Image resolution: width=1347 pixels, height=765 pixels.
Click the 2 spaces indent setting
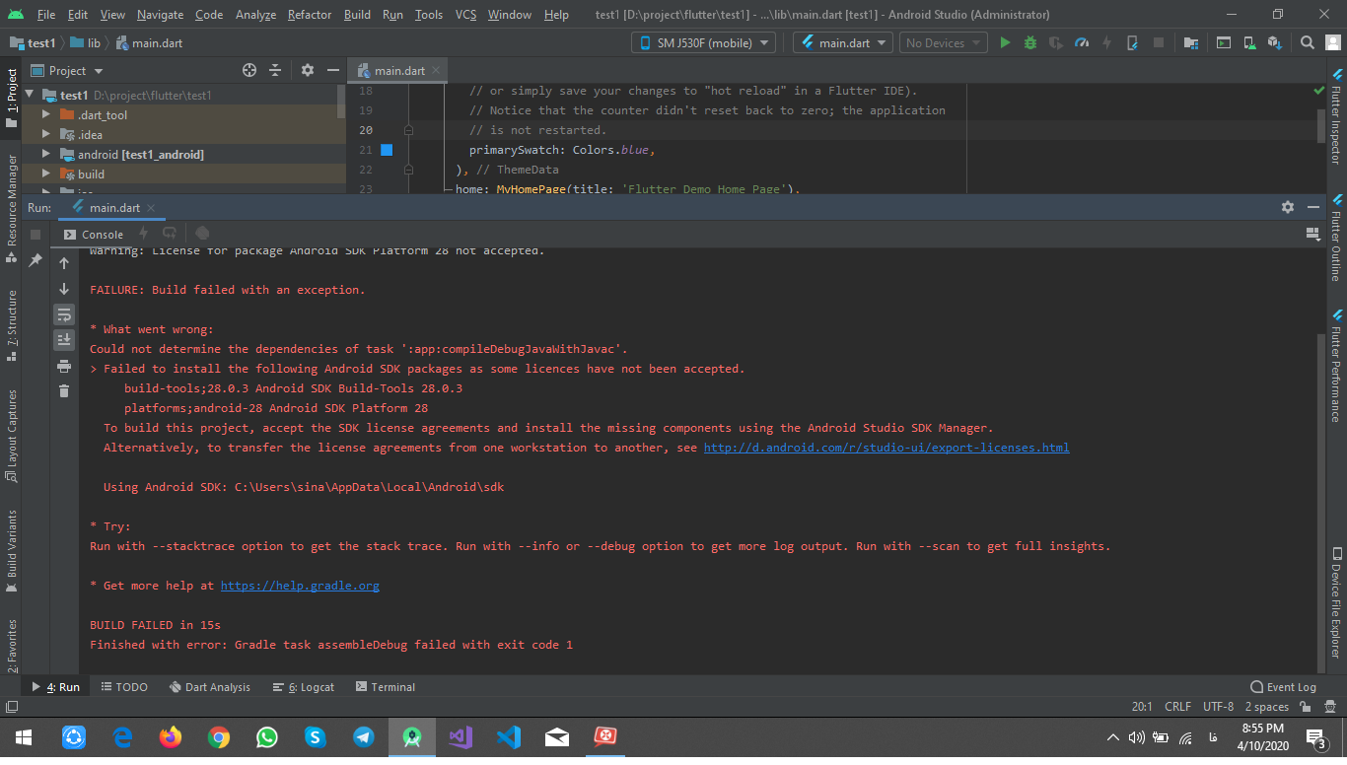coord(1266,707)
